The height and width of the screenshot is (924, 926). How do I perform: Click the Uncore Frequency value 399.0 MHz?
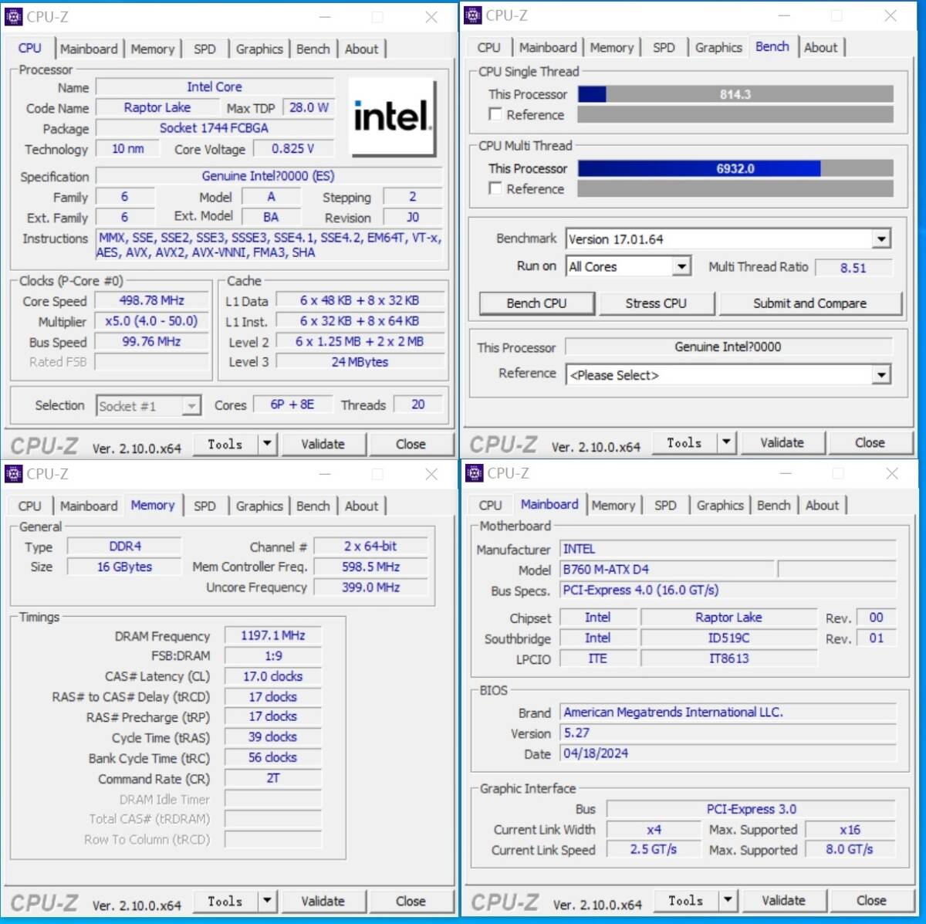click(371, 587)
